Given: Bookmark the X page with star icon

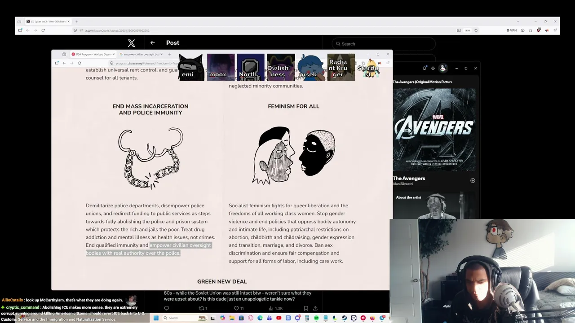Looking at the screenshot, I should pos(476,31).
